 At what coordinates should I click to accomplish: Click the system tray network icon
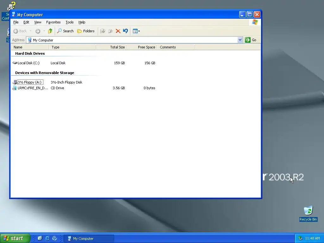tap(301, 239)
